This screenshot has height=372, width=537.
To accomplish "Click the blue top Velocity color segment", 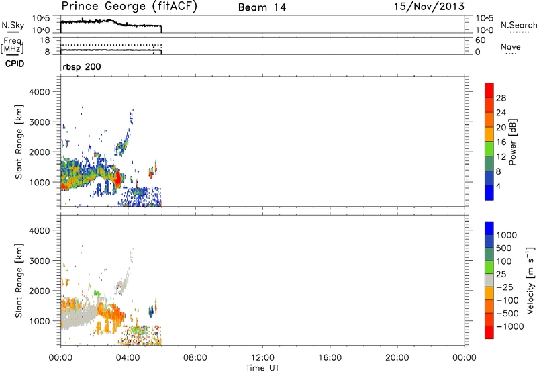I will click(489, 228).
